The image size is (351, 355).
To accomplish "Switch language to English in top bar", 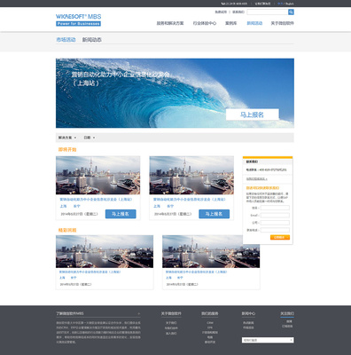I will (x=290, y=4).
